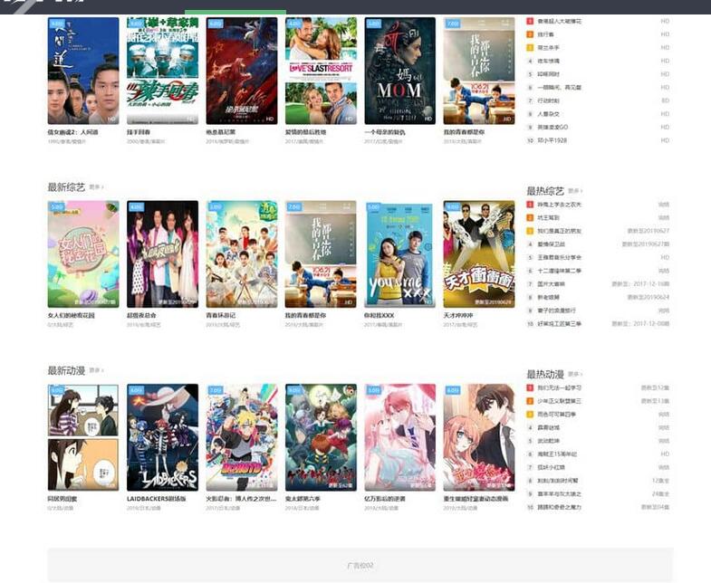Click the LAIDBACKERS剧场版 title link
Screen dimensions: 711x583
coord(157,499)
